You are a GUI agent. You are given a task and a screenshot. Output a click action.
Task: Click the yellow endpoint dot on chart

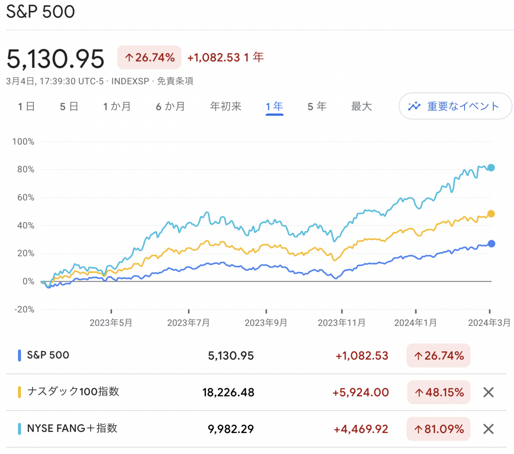click(491, 214)
